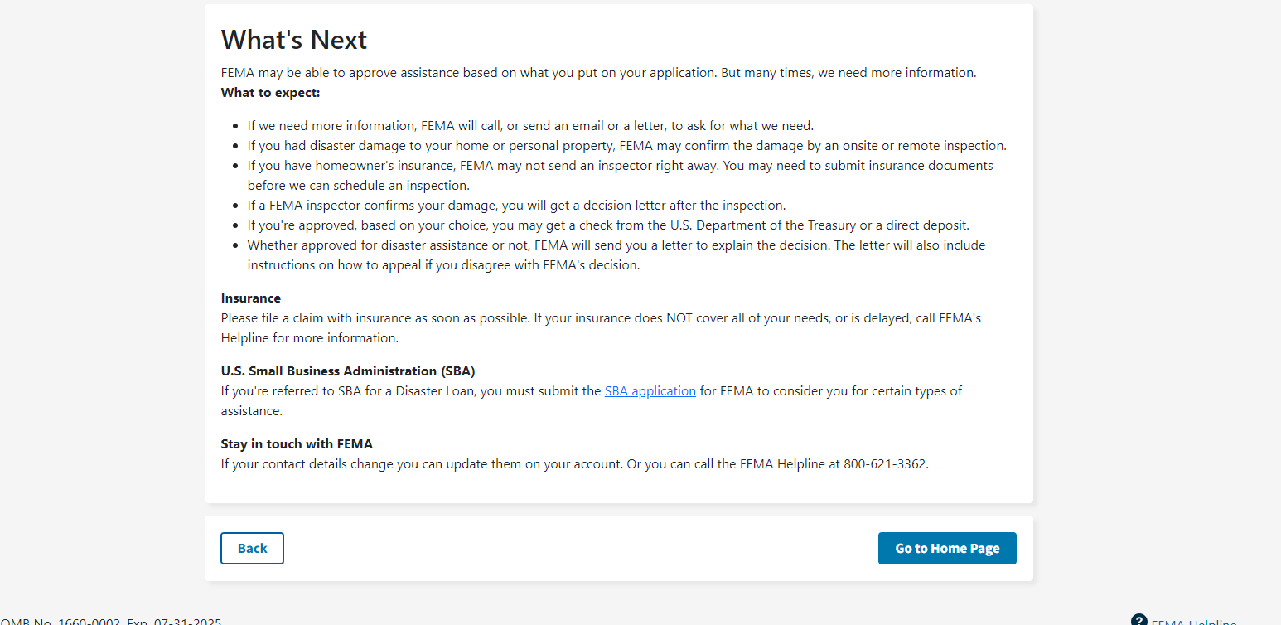Screen dimensions: 1281x625
Task: Click the Treasury check or direct deposit bullet
Action: click(x=608, y=225)
